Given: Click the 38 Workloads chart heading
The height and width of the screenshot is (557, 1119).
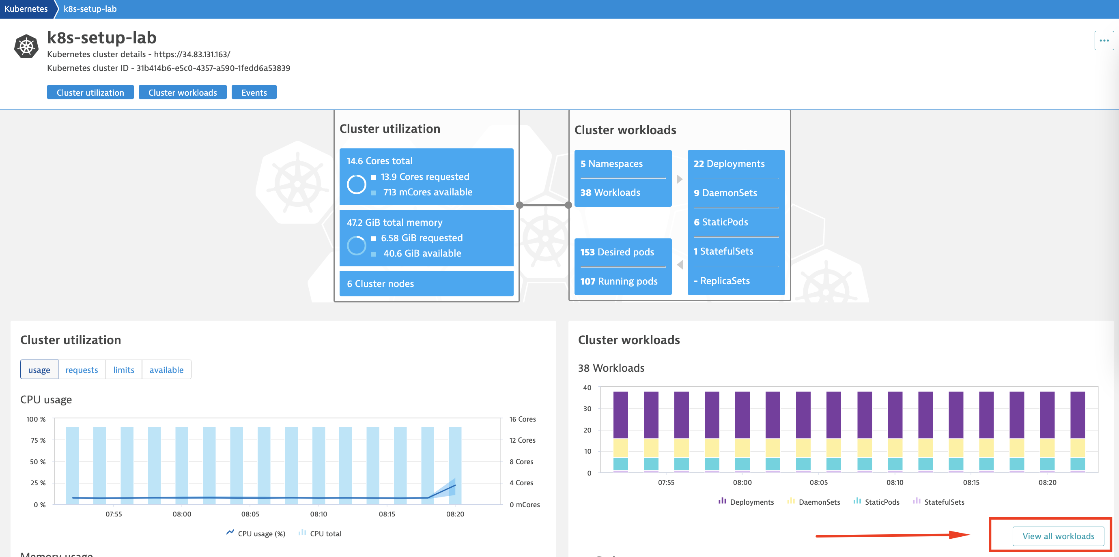Looking at the screenshot, I should tap(611, 368).
